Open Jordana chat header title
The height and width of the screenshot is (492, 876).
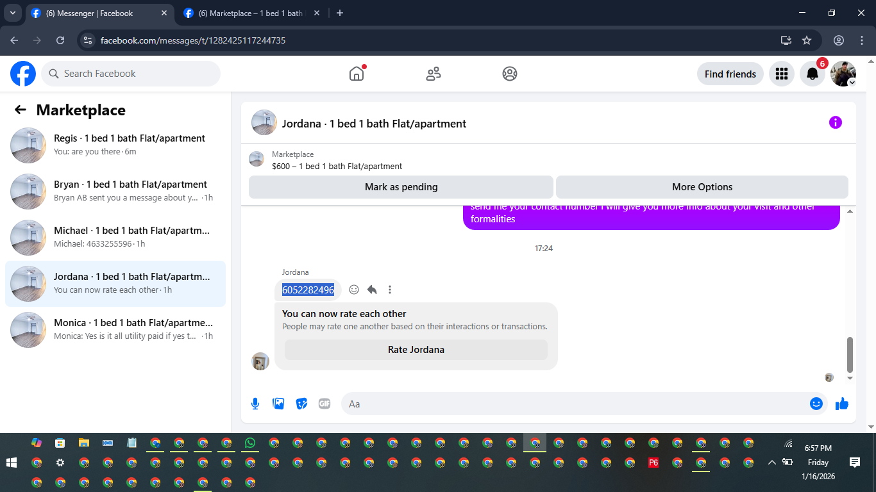375,124
